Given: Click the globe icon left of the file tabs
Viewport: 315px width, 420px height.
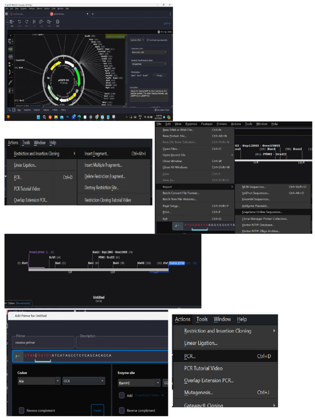Looking at the screenshot, I should point(7,14).
